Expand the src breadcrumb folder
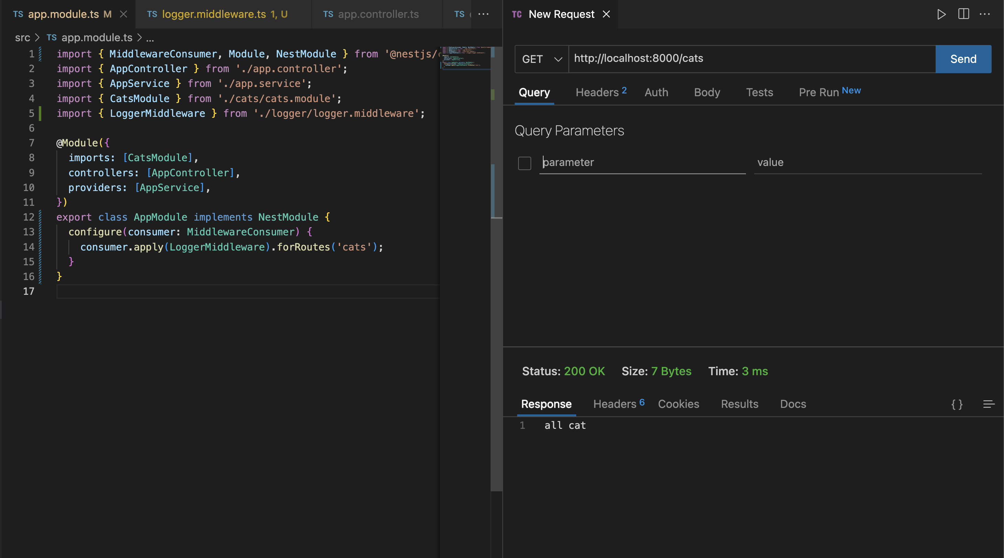Viewport: 1004px width, 558px height. 23,38
